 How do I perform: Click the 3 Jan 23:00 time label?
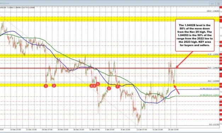(x=110, y=129)
